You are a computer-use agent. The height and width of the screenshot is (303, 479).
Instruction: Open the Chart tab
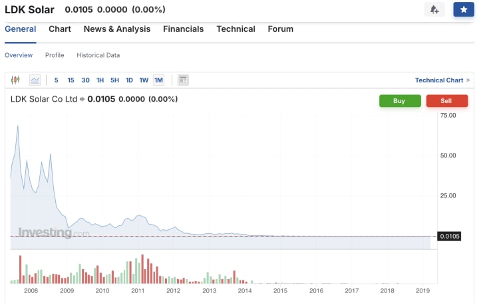coord(60,29)
